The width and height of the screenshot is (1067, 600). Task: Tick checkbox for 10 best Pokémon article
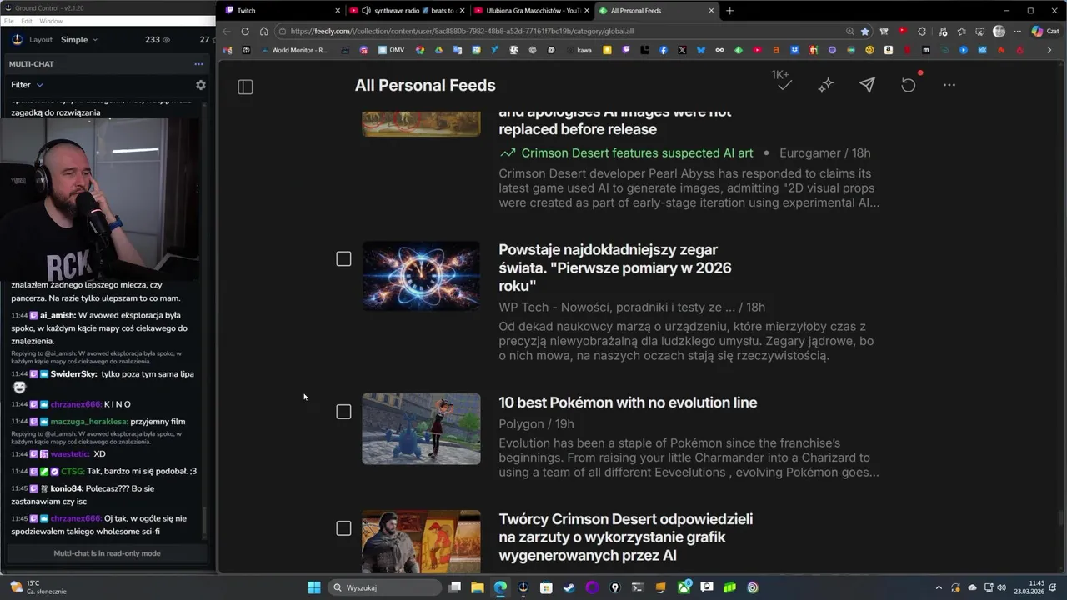click(x=343, y=412)
